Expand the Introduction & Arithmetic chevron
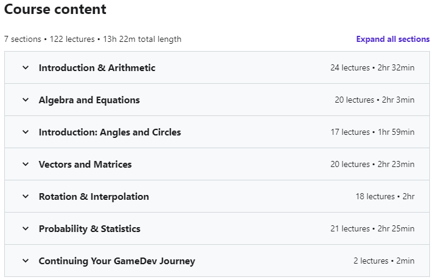433x280 pixels. tap(25, 68)
